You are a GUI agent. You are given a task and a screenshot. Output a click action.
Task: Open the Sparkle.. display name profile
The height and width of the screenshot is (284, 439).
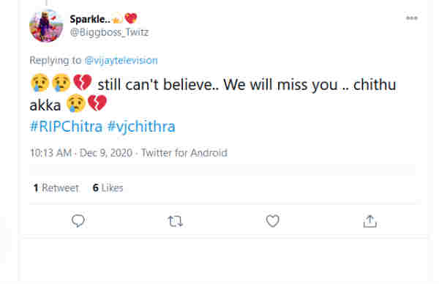(90, 19)
